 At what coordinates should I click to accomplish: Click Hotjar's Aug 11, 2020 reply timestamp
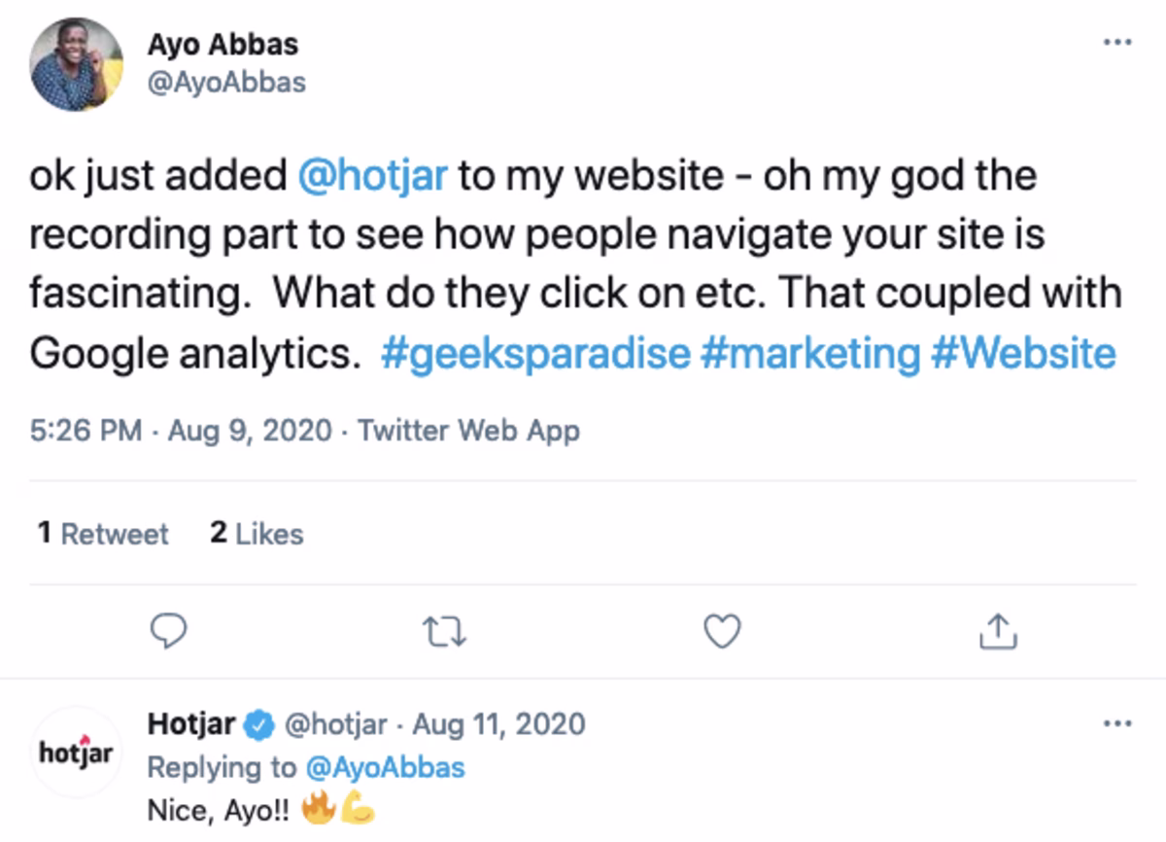pos(498,723)
